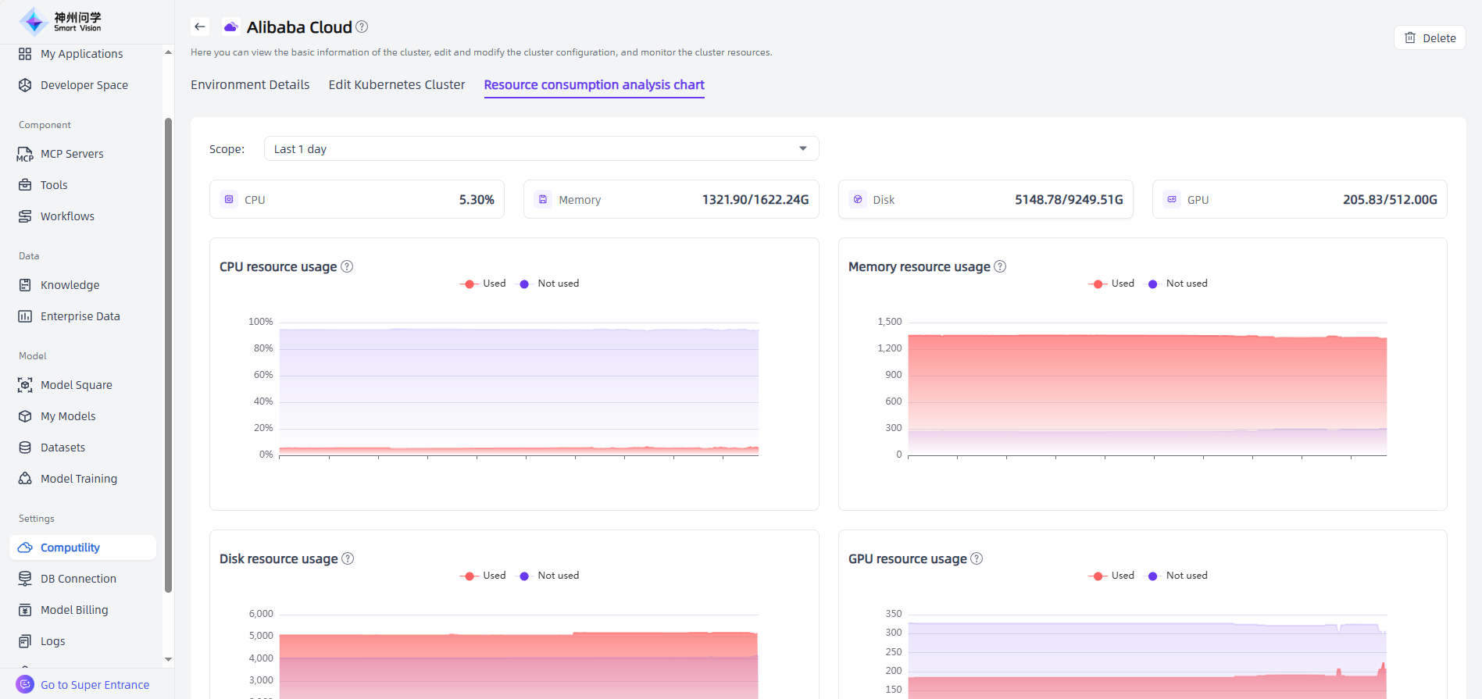Image resolution: width=1482 pixels, height=699 pixels.
Task: Toggle Not used legend swatch in GPU chart
Action: [x=1153, y=576]
